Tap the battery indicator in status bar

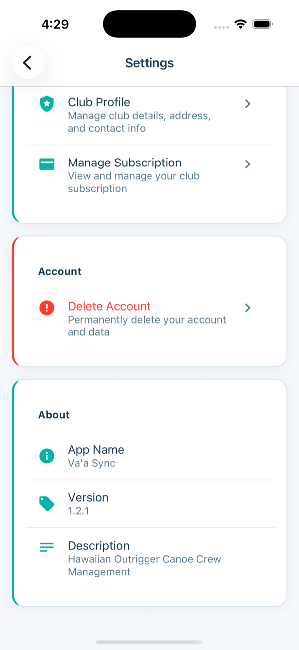[262, 24]
